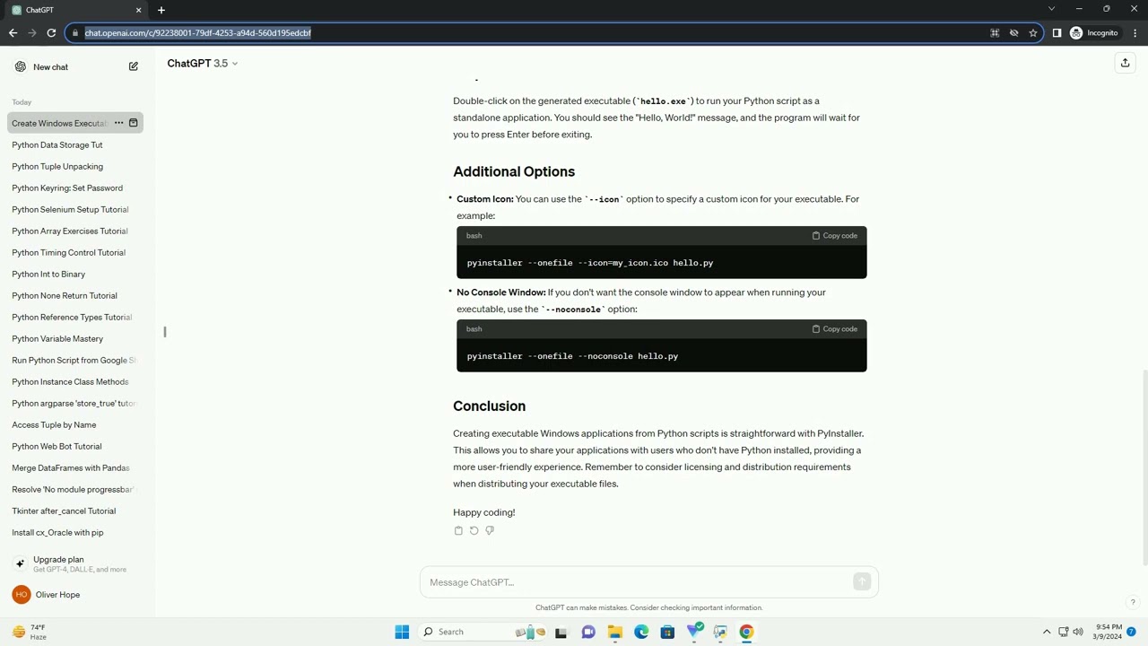Click the ChatGPT logo beside New chat
The image size is (1148, 646).
click(x=21, y=66)
